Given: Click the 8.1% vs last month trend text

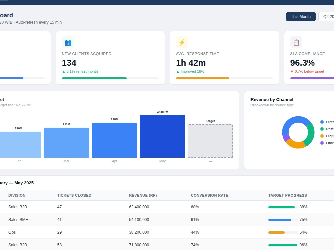Looking at the screenshot, I should pyautogui.click(x=80, y=71).
